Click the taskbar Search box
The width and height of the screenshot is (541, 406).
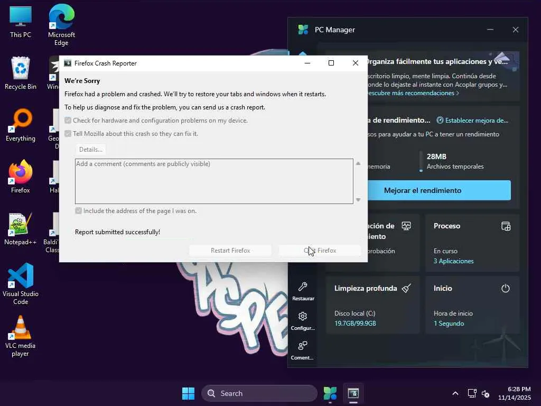[259, 393]
